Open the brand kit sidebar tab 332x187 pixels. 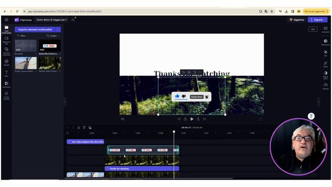point(6,95)
